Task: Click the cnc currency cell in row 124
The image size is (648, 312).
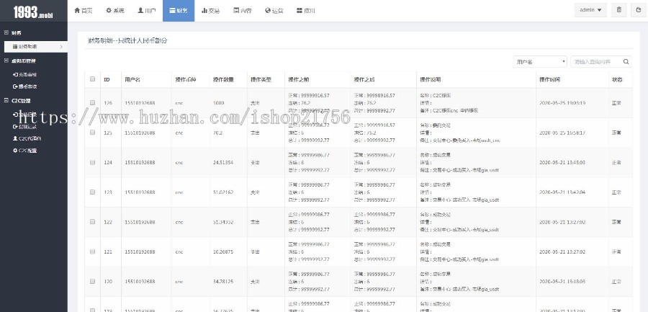Action: [x=179, y=163]
